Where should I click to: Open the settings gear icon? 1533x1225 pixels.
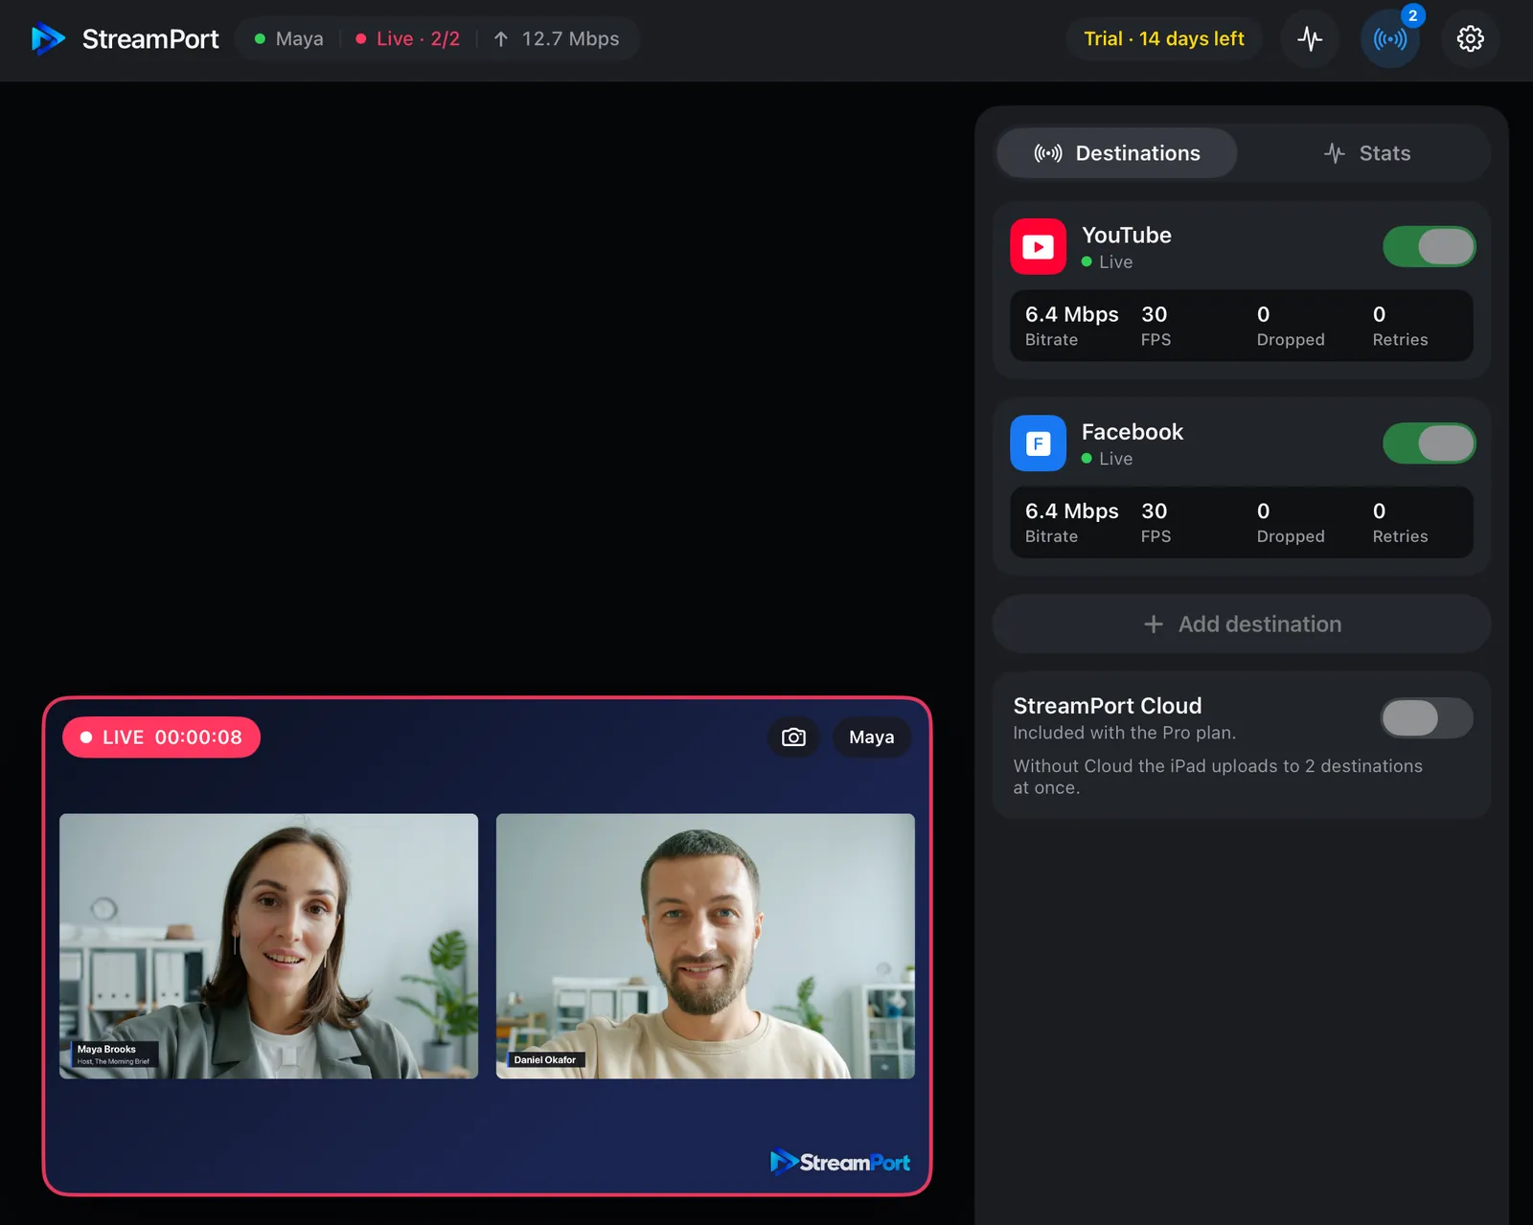1471,38
